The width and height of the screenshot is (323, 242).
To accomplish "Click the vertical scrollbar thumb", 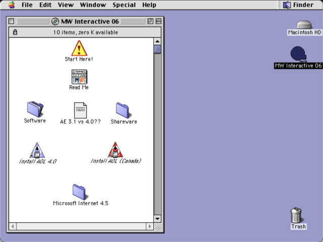I will [x=157, y=49].
